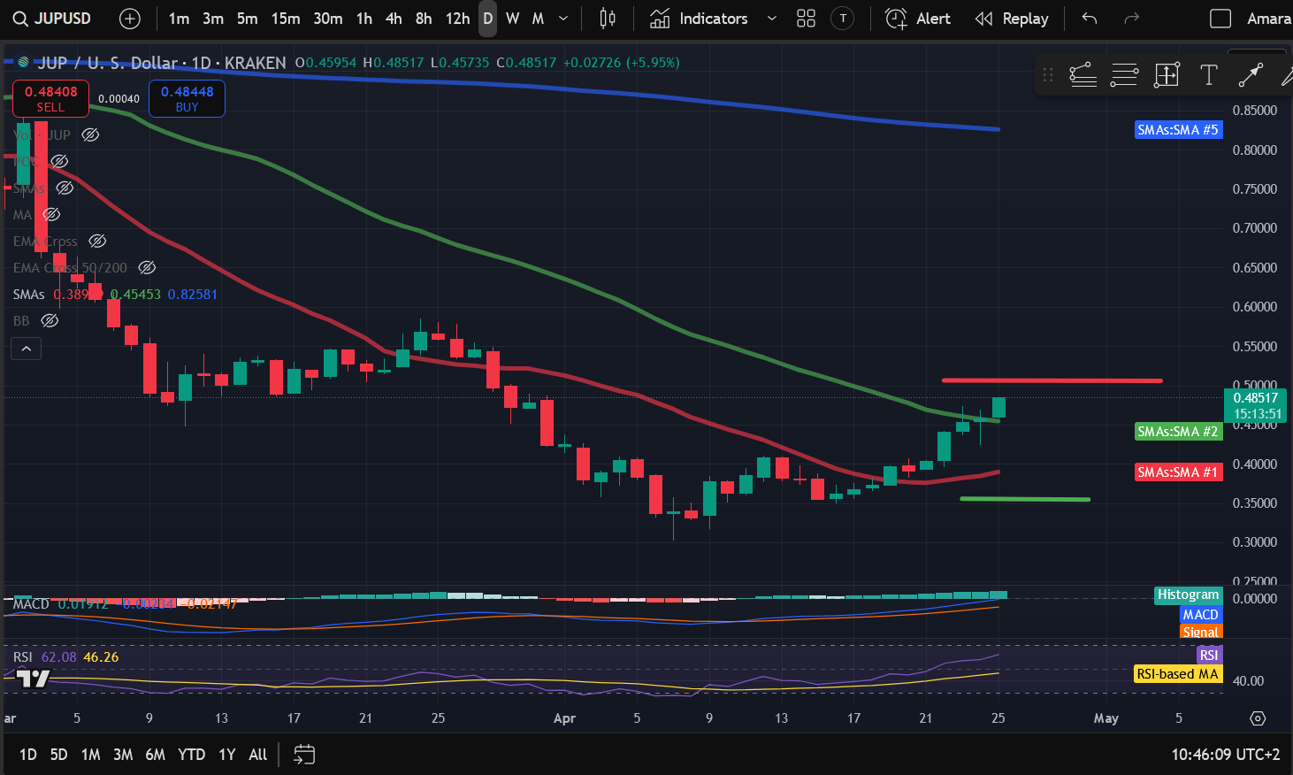The height and width of the screenshot is (775, 1293).
Task: Click the red SELL price button
Action: click(x=50, y=98)
